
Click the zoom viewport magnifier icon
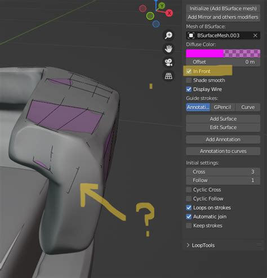click(x=168, y=35)
